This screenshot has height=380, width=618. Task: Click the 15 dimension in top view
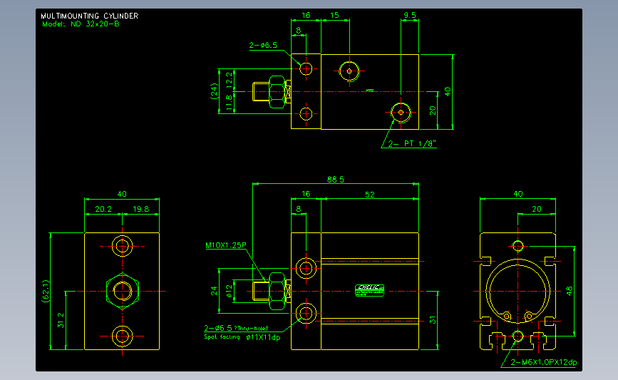click(x=334, y=15)
